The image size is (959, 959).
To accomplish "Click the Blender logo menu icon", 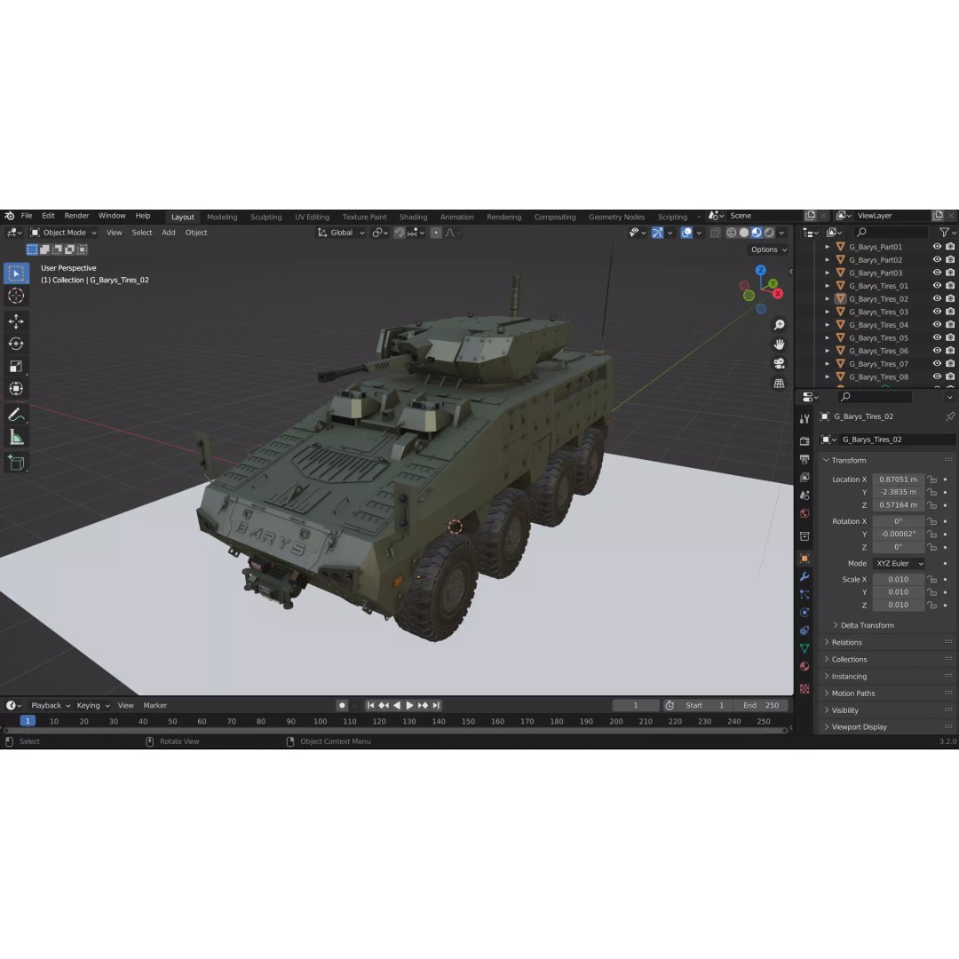I will point(9,216).
